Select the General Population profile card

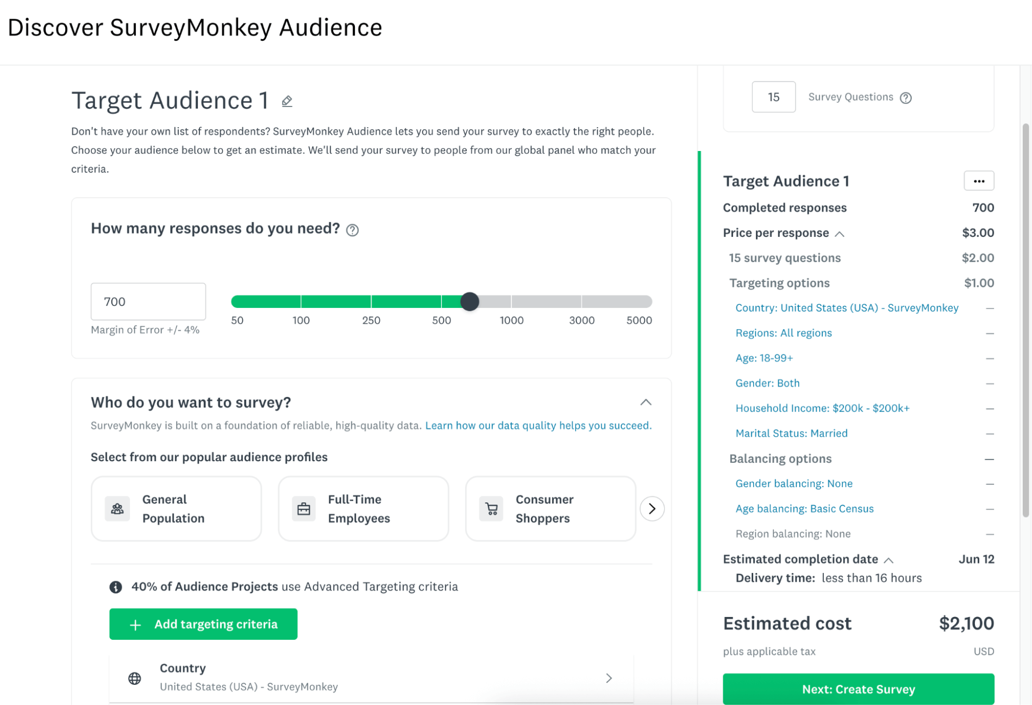pos(176,509)
